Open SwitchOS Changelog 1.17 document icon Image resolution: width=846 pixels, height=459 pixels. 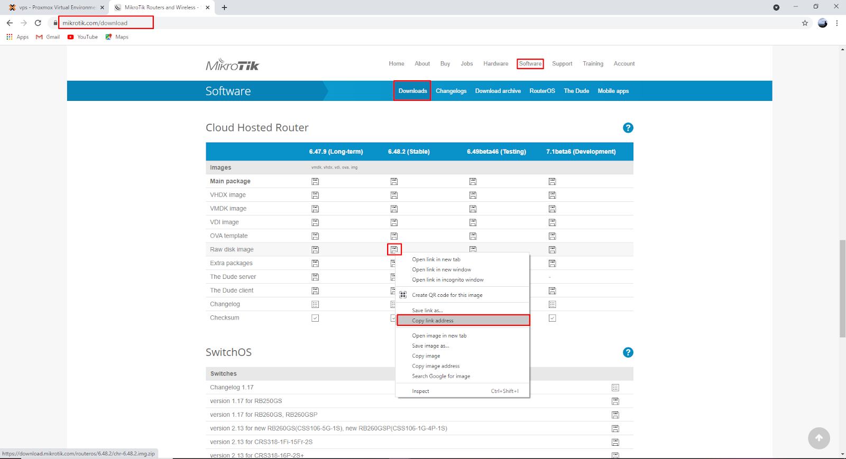click(x=615, y=388)
